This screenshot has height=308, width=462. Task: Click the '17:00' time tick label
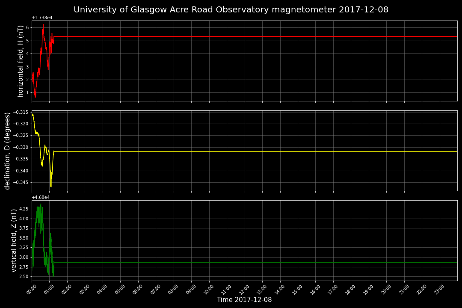(333, 290)
